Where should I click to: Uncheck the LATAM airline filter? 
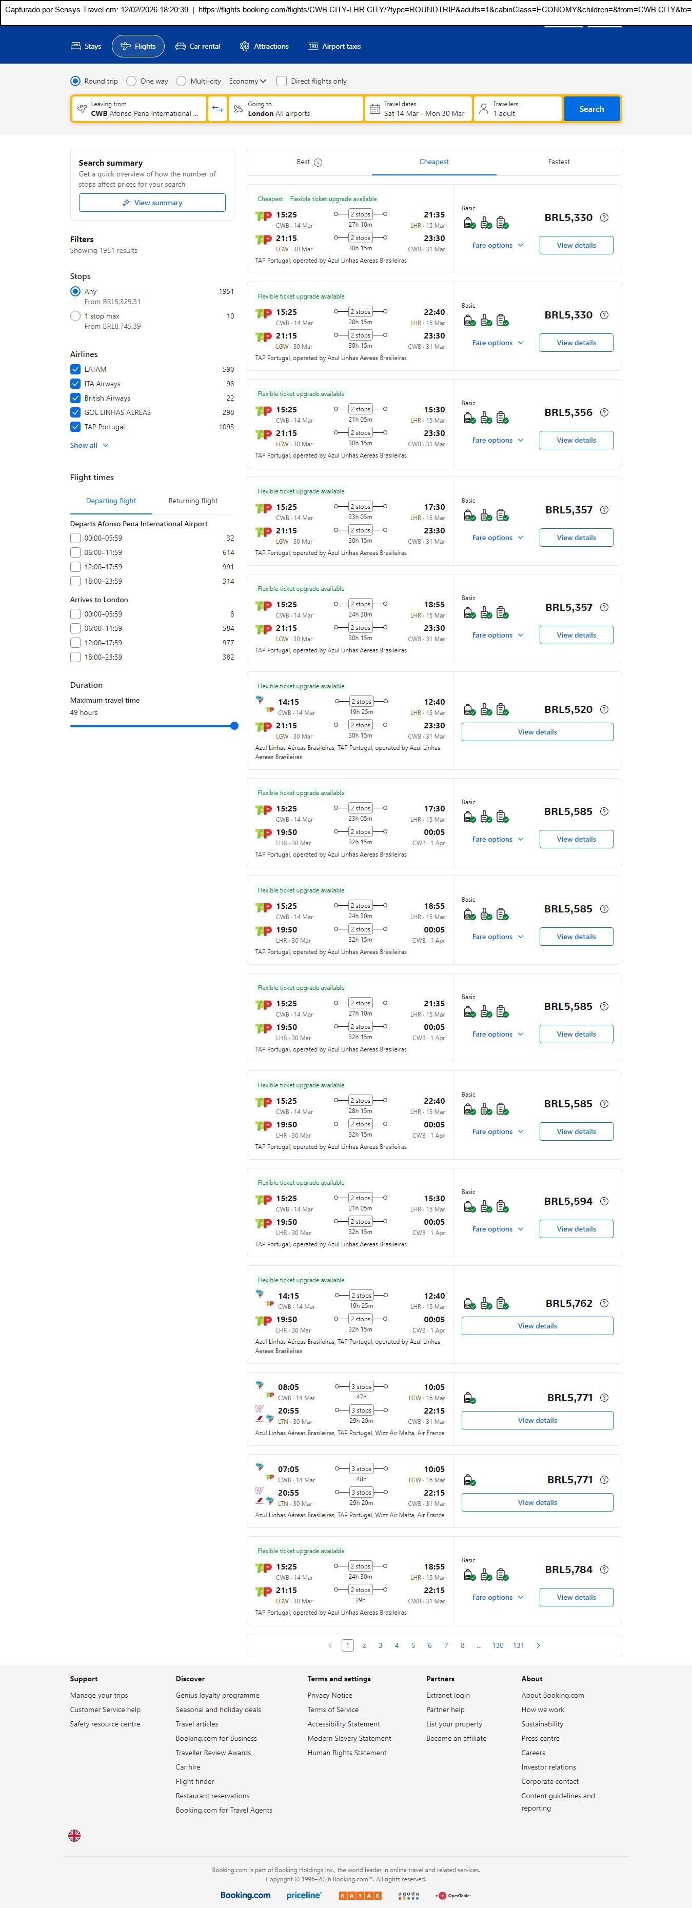[x=75, y=369]
